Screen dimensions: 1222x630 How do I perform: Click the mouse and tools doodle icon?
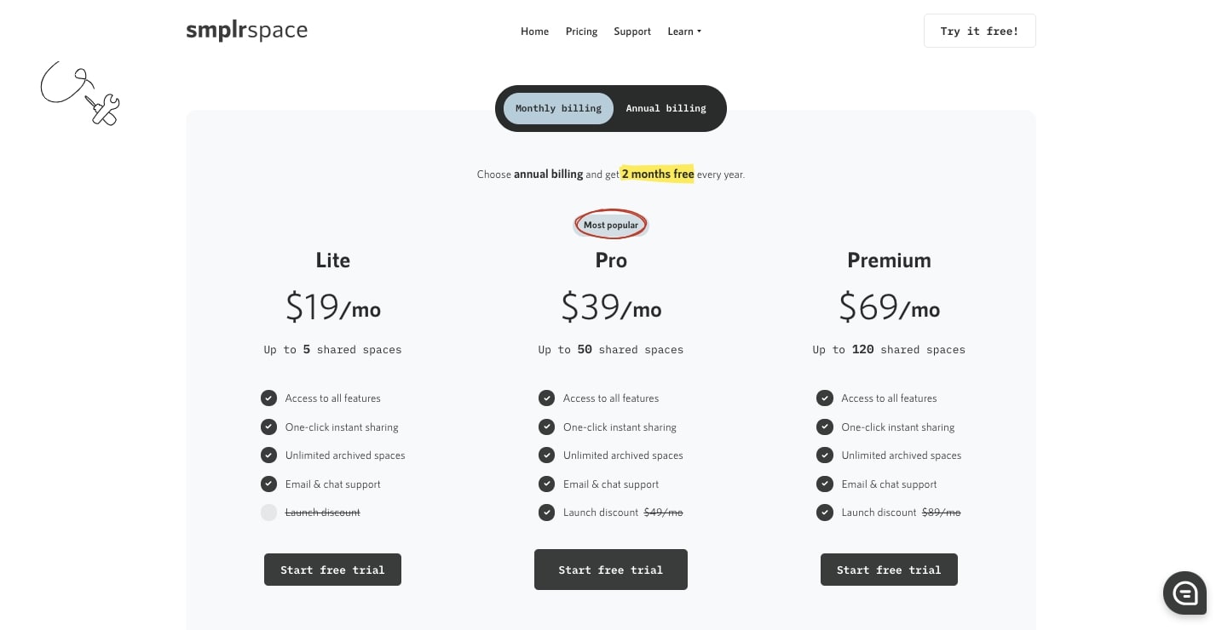[x=80, y=94]
